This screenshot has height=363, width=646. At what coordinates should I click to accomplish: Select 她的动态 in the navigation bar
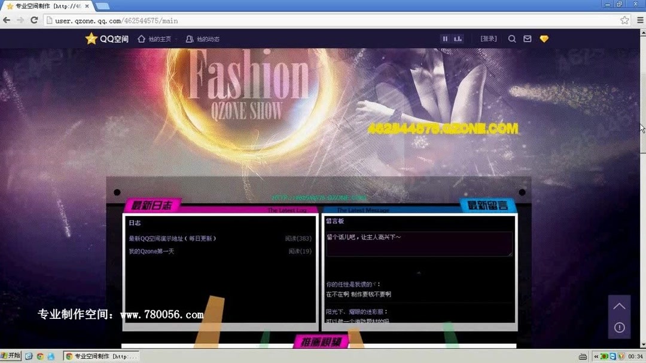[x=205, y=39]
